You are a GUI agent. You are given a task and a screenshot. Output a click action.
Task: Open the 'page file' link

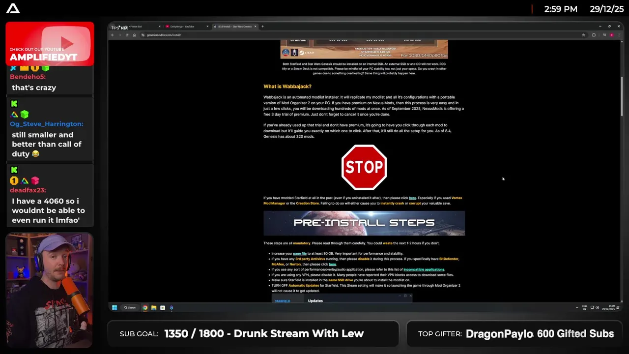pyautogui.click(x=300, y=254)
